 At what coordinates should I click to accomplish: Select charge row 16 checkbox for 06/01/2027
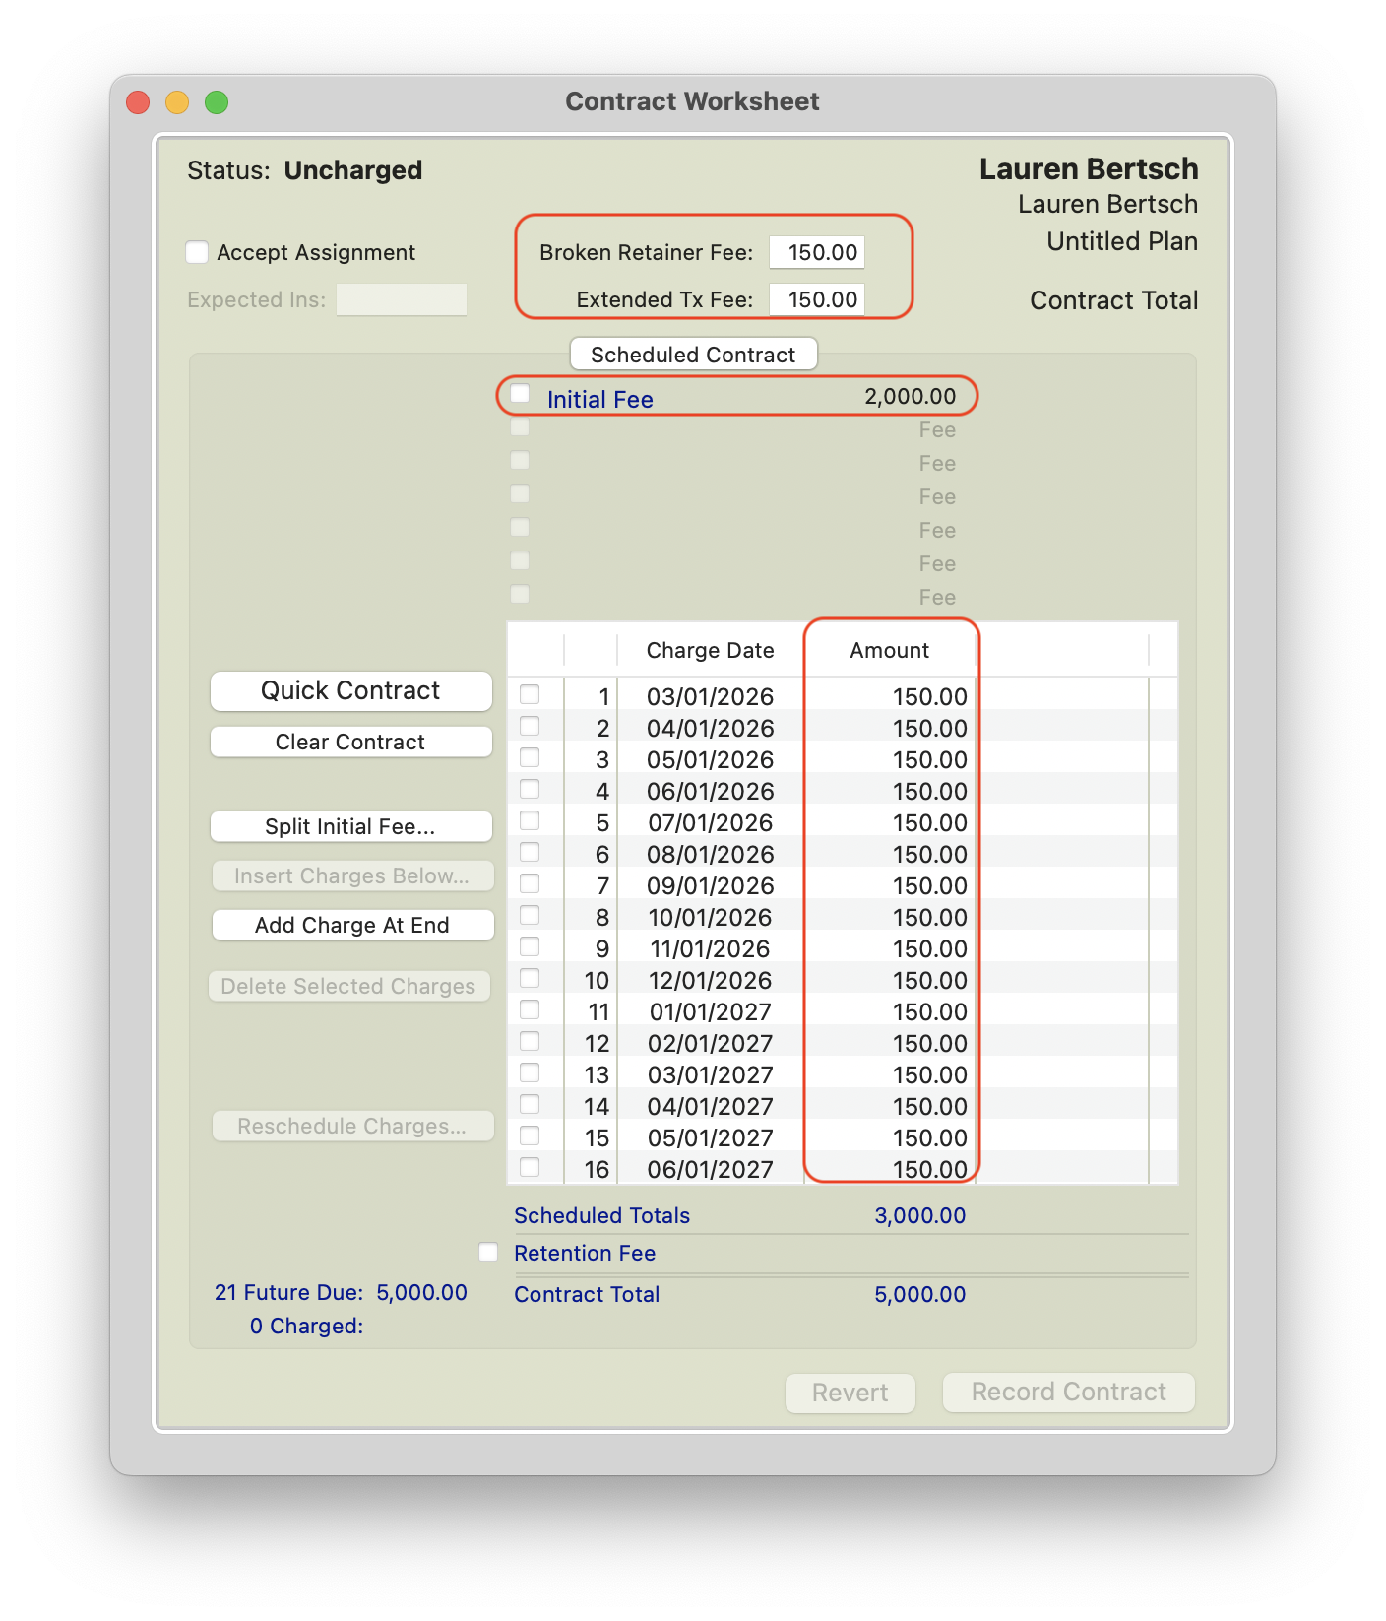tap(530, 1167)
